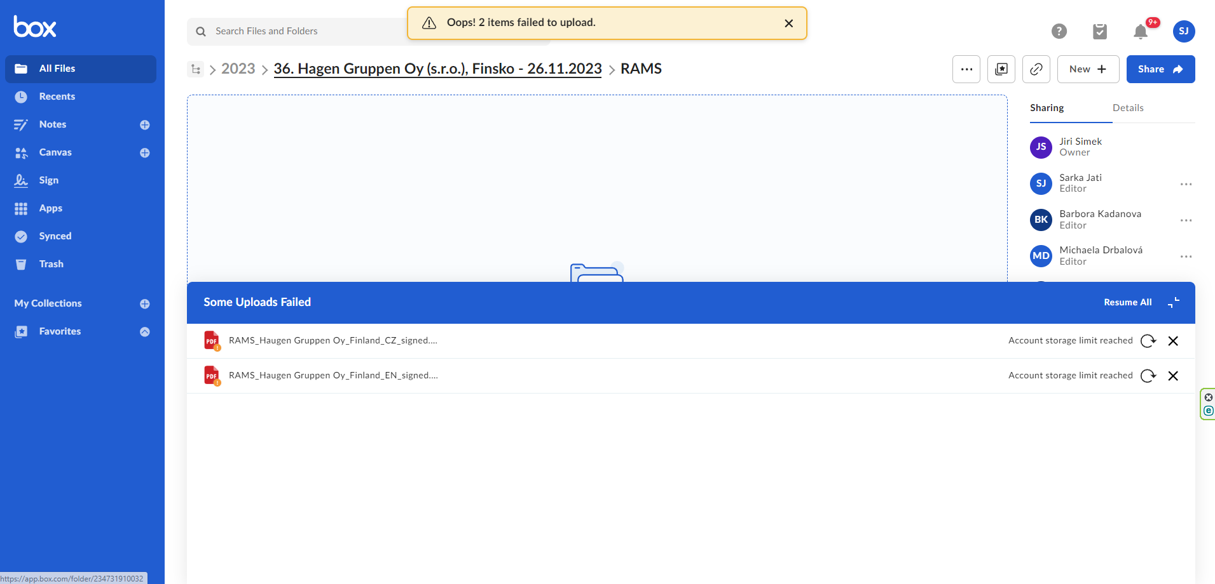Go to the 2023 breadcrumb folder
This screenshot has height=584, width=1215.
click(x=238, y=69)
